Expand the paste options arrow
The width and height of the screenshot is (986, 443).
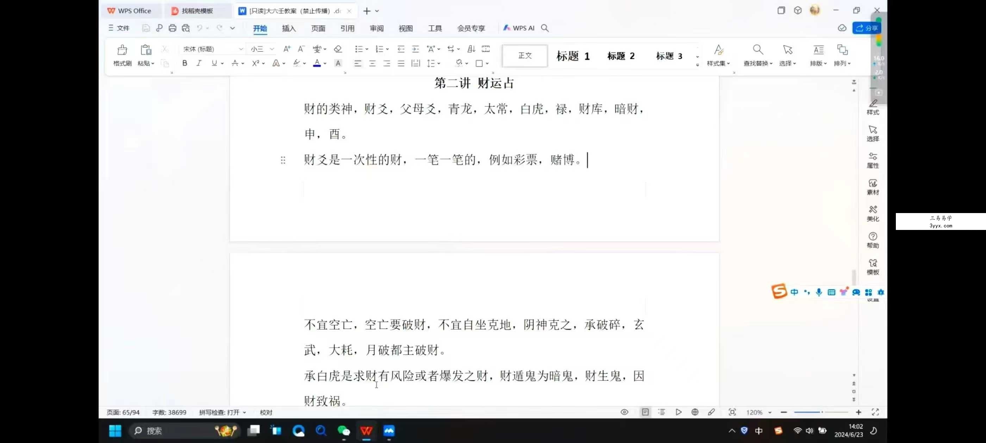(153, 63)
